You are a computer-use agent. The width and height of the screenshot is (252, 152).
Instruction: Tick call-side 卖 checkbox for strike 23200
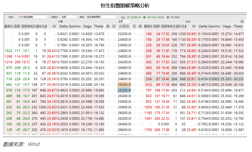pos(108,34)
